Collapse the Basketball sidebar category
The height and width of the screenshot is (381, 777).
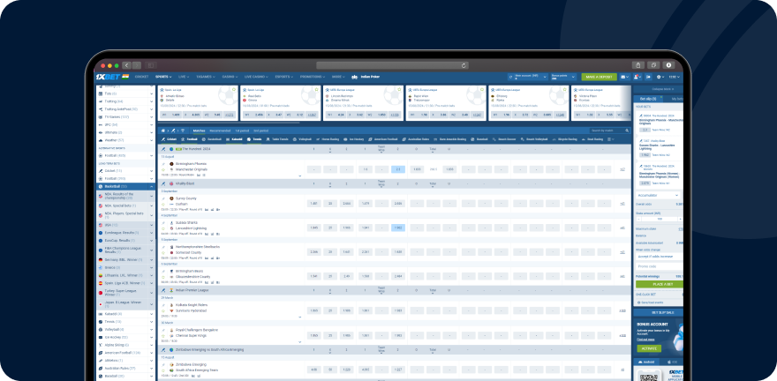click(x=152, y=187)
